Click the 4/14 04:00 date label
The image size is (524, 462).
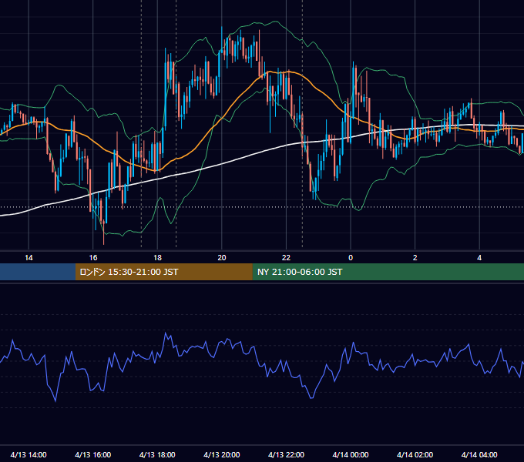pyautogui.click(x=479, y=454)
